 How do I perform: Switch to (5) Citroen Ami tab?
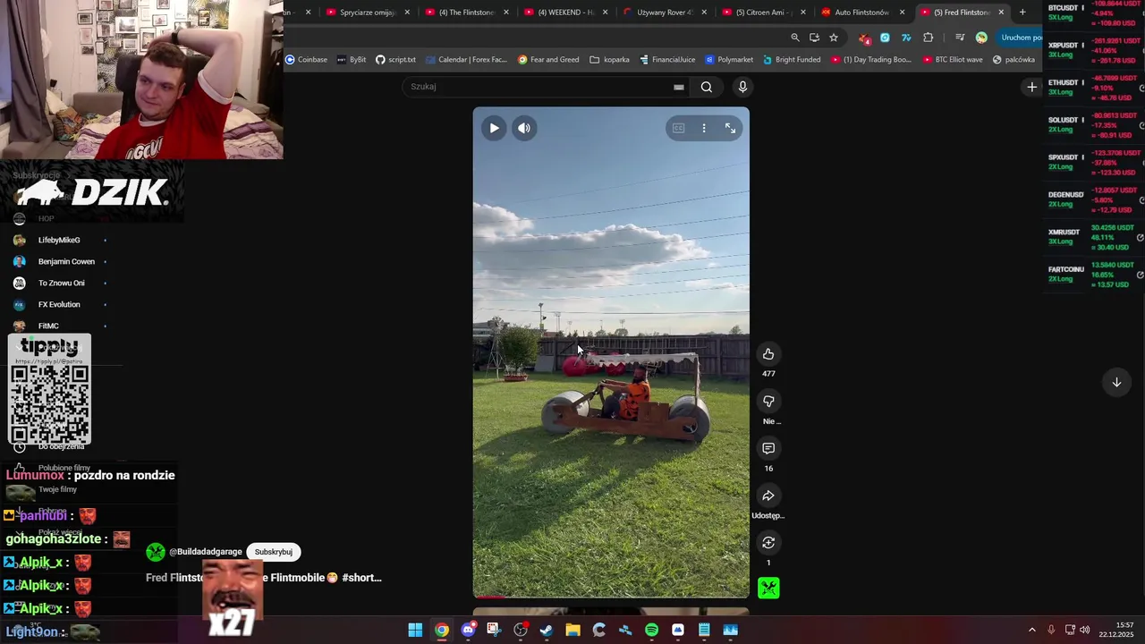point(764,13)
